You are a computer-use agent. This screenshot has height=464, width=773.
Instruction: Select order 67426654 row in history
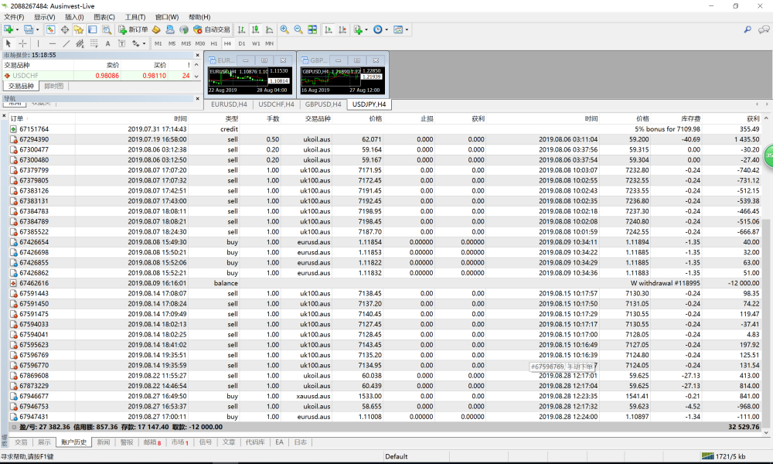click(x=34, y=242)
